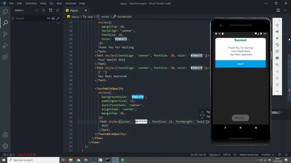The image size is (291, 163).
Task: Open the Help menu
Action: click(x=82, y=3)
